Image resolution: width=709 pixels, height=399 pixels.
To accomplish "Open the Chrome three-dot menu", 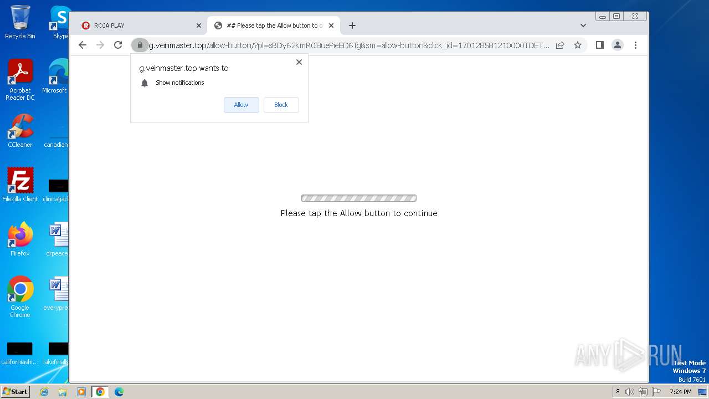I will pyautogui.click(x=635, y=45).
